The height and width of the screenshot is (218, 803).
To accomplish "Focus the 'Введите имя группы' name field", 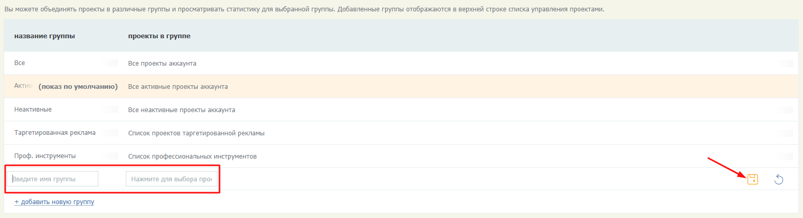I will point(52,179).
